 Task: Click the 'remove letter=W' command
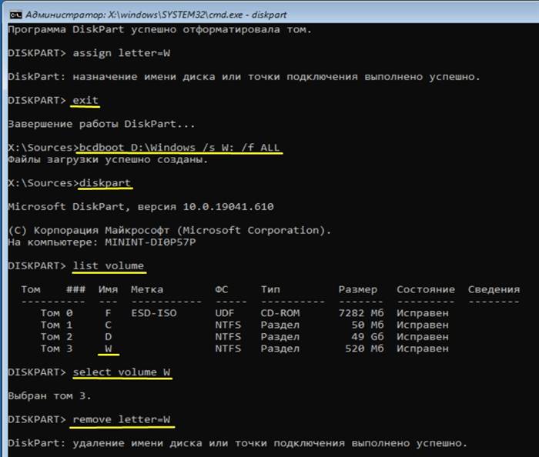[122, 419]
